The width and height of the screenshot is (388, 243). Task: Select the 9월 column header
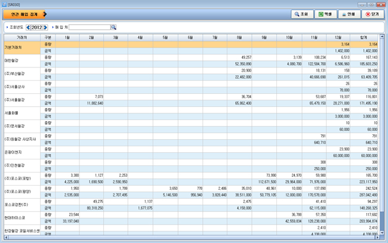[264, 38]
